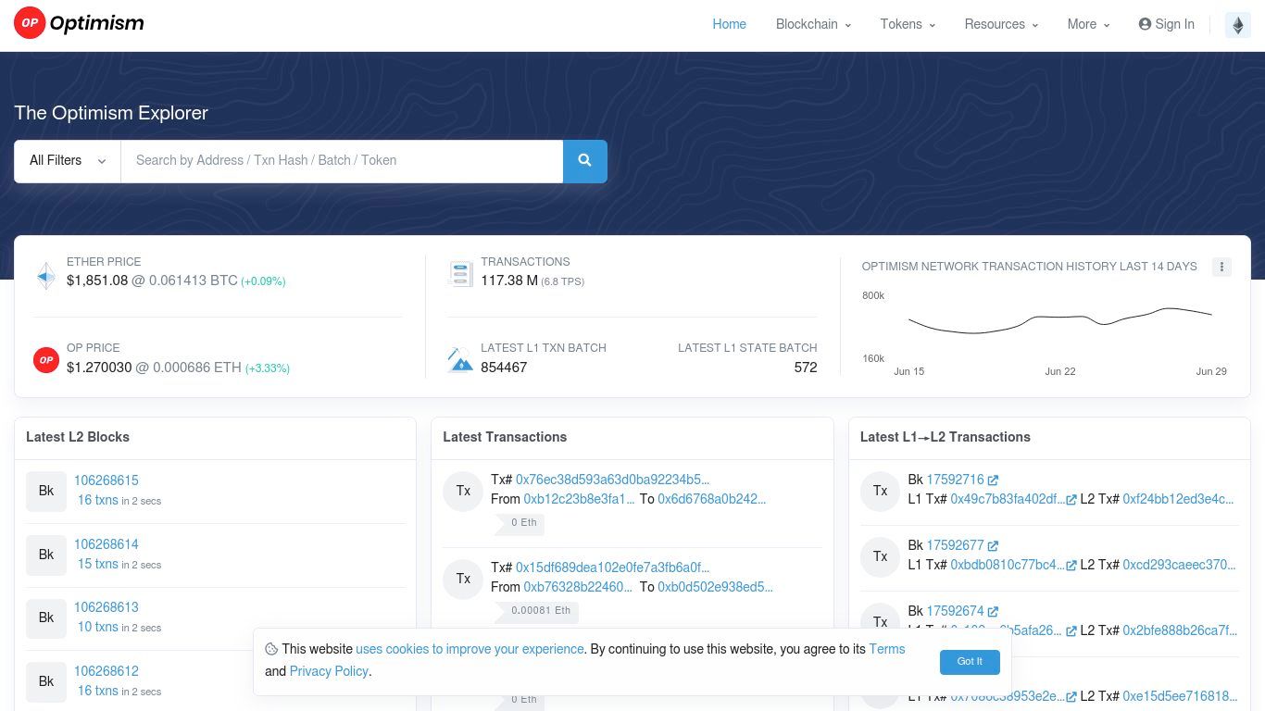1265x711 pixels.
Task: Click the latest L1 txn batch 854467
Action: tap(504, 368)
